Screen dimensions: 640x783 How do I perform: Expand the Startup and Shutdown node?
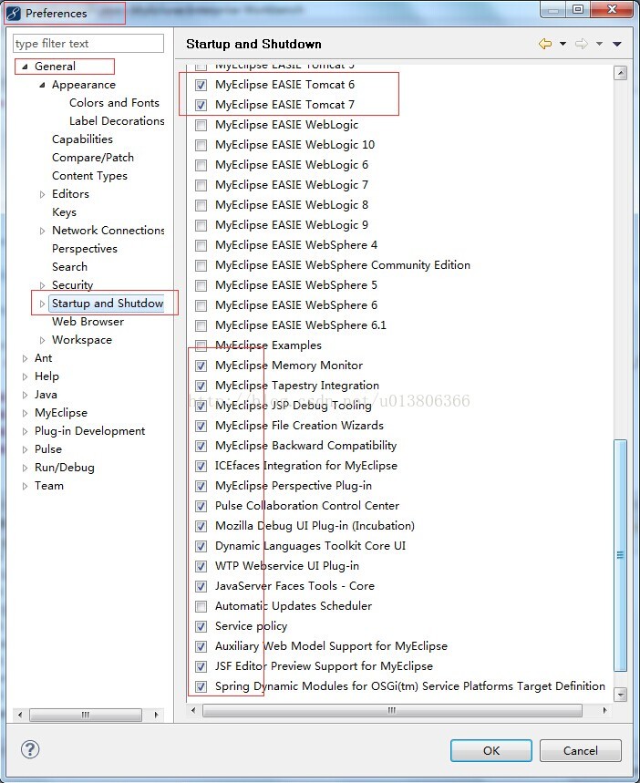pos(42,304)
